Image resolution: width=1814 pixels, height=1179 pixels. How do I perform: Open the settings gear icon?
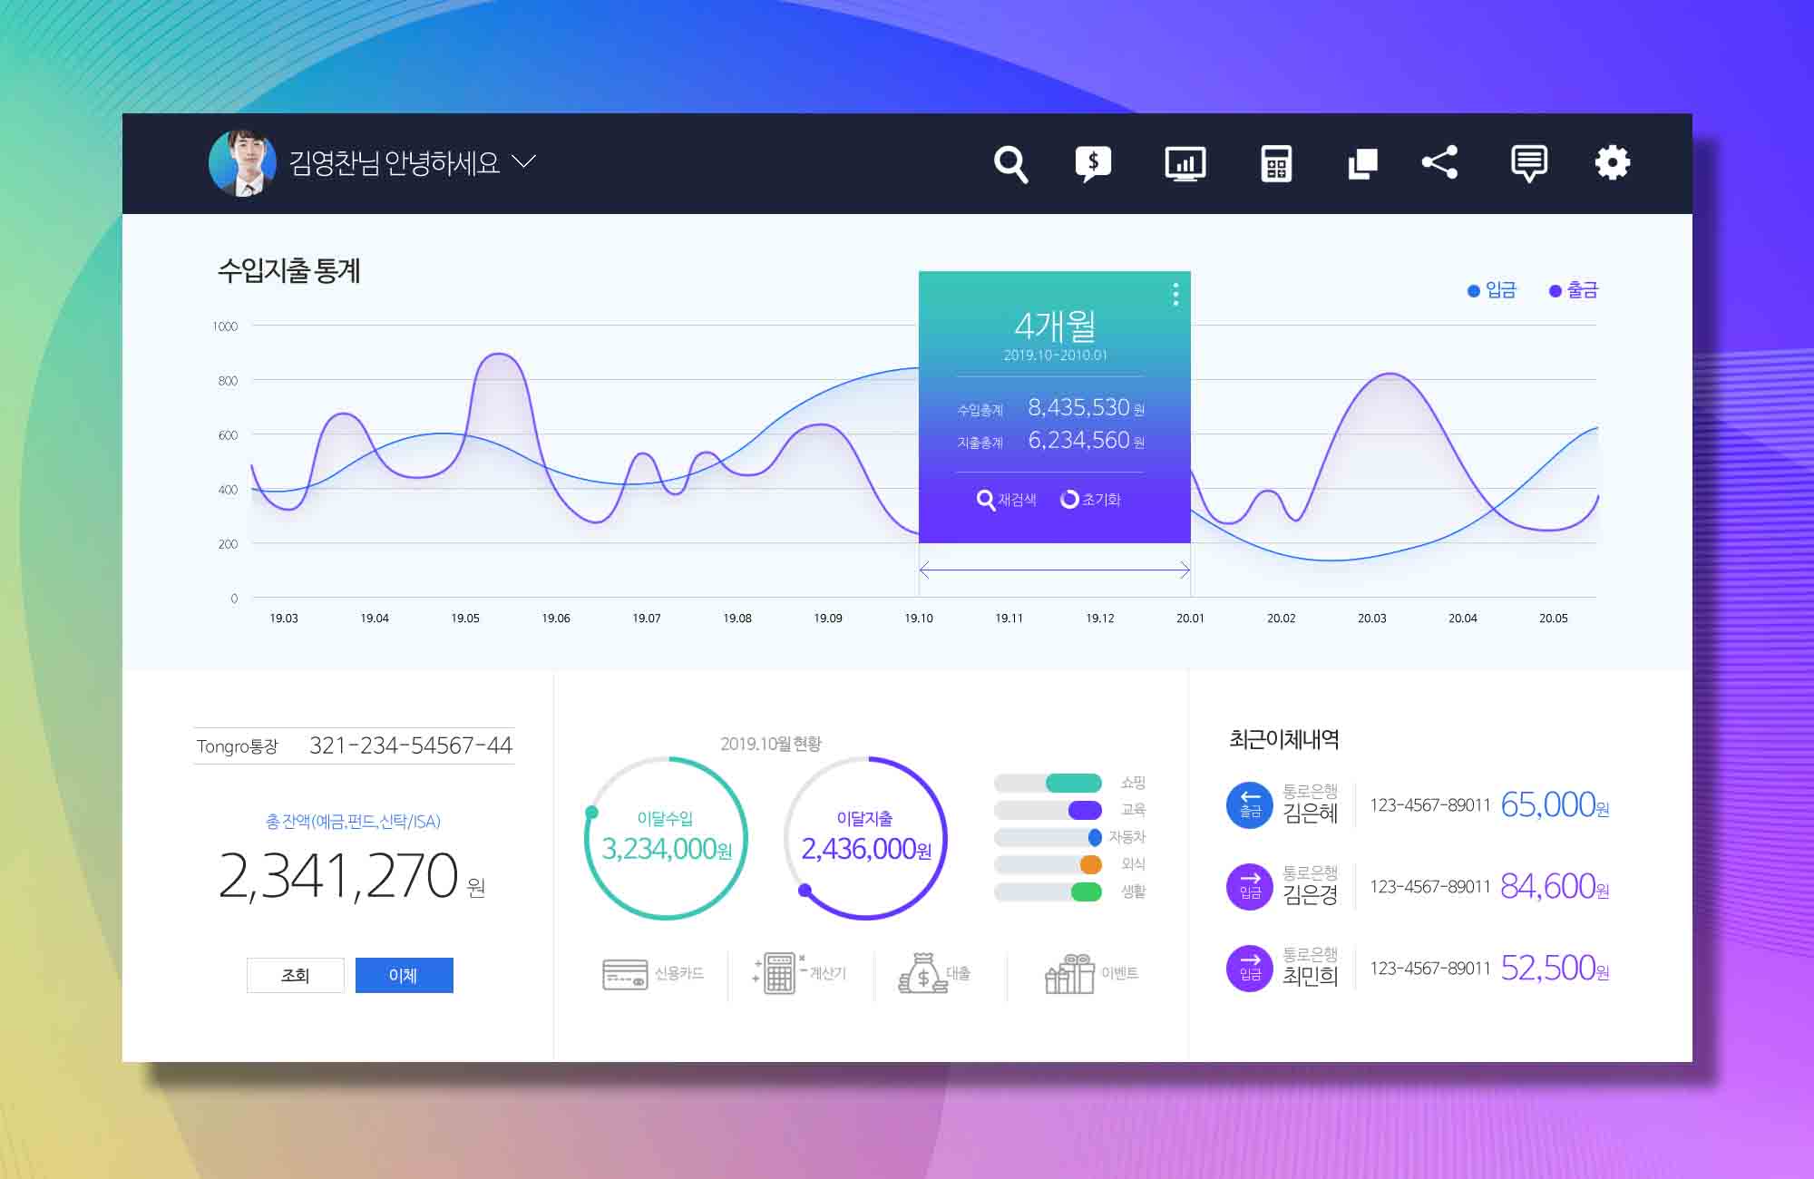tap(1613, 163)
